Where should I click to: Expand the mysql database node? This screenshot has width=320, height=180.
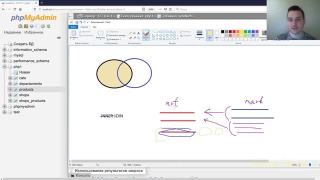(x=4, y=55)
